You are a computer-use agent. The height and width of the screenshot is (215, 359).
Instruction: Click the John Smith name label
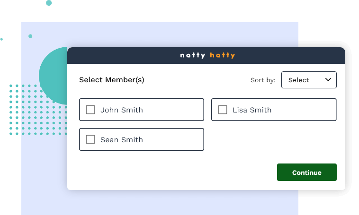(122, 110)
